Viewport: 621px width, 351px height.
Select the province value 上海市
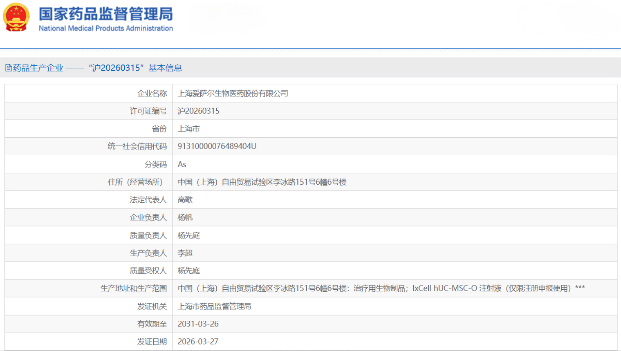(x=189, y=128)
